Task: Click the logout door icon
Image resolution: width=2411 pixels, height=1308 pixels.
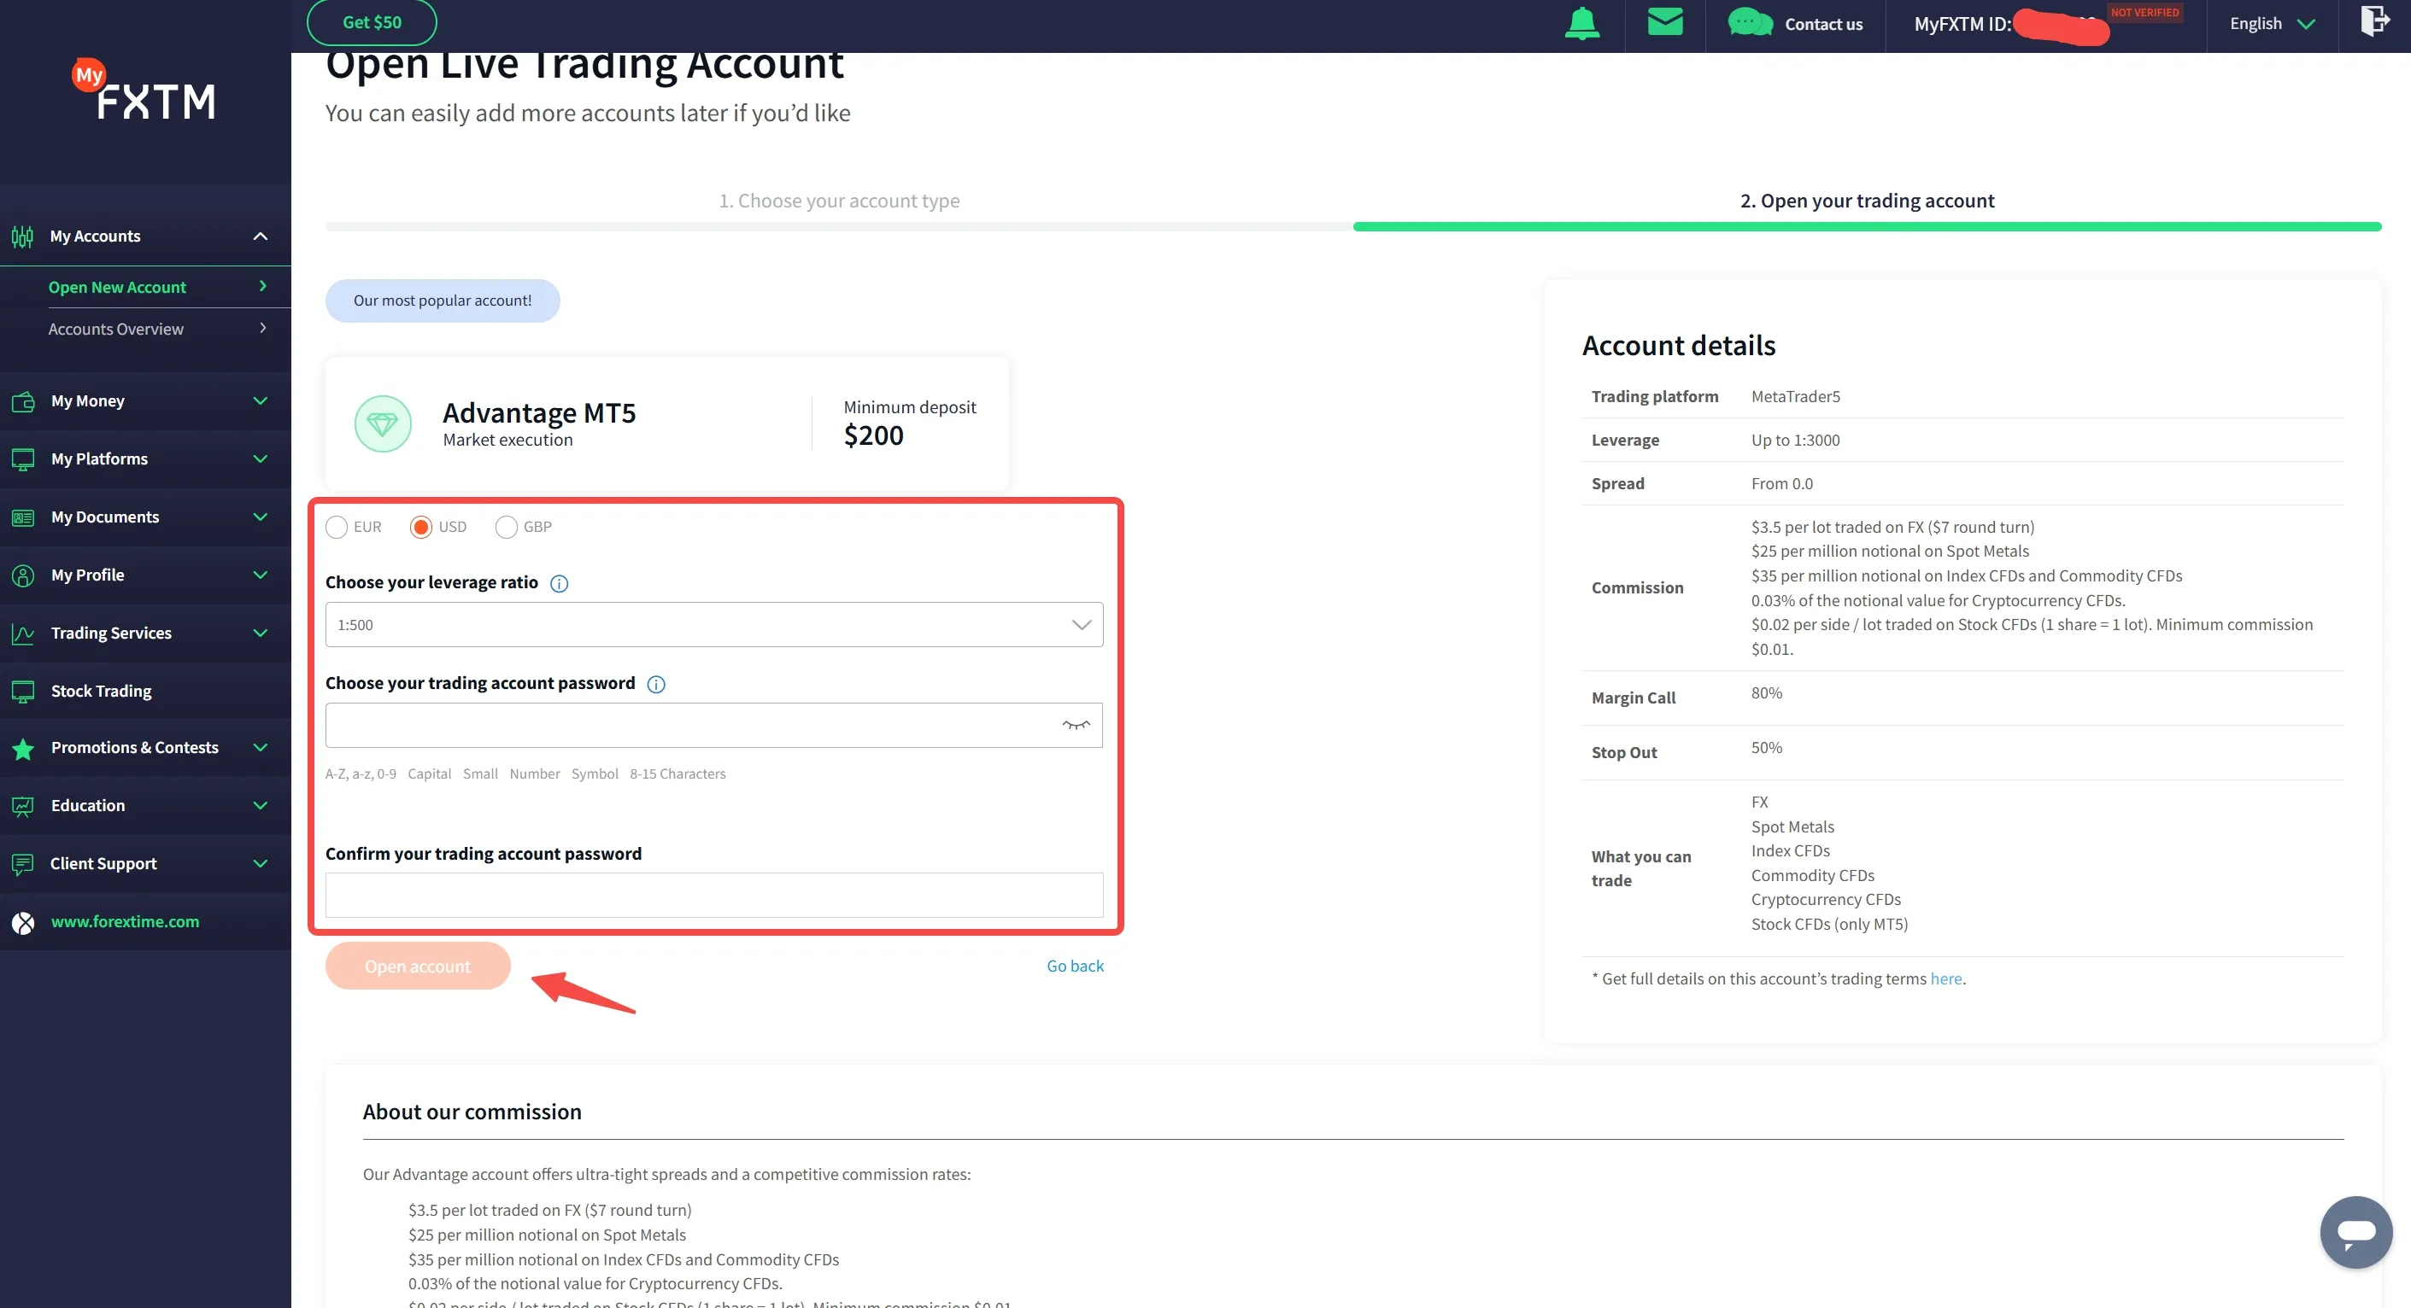Action: coord(2374,20)
